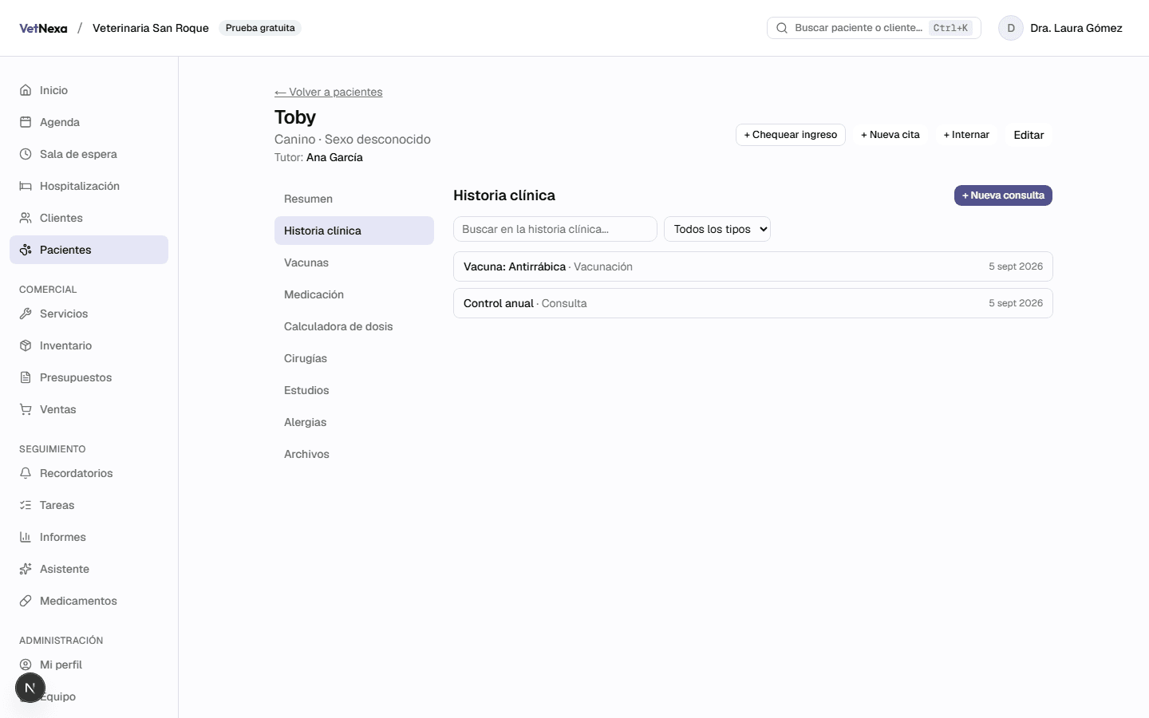1149x718 pixels.
Task: Open the Todos los tipos dropdown
Action: pyautogui.click(x=717, y=229)
